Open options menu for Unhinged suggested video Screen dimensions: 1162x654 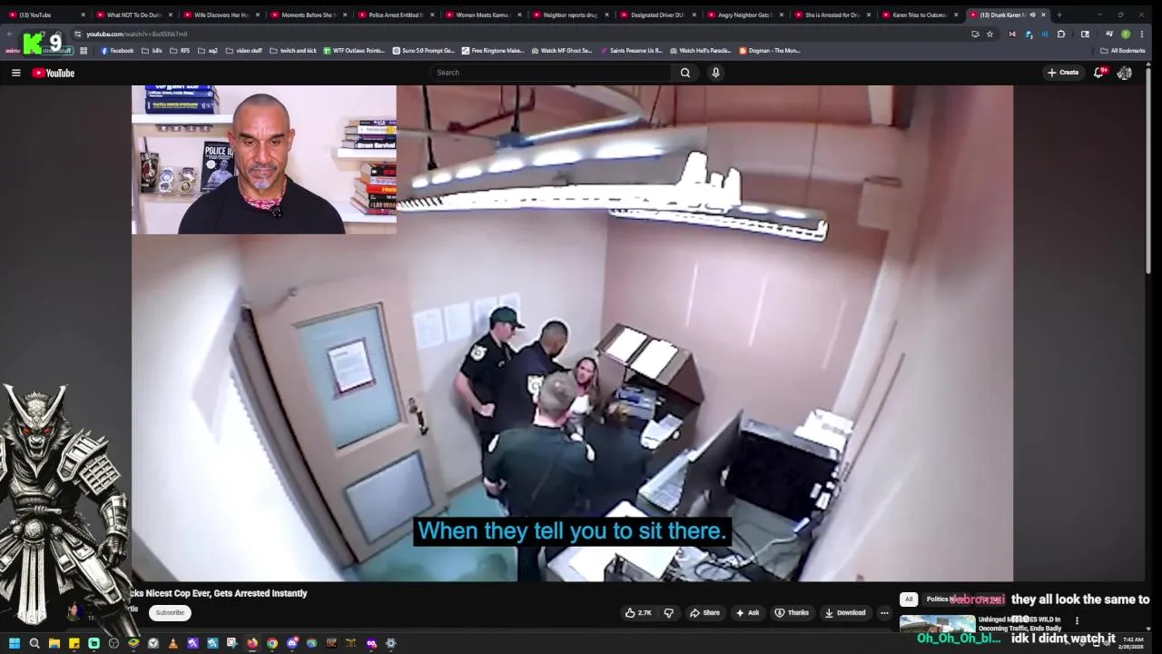[x=1077, y=621]
